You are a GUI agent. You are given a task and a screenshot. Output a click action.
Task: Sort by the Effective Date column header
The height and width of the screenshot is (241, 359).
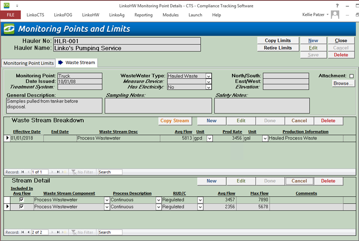pyautogui.click(x=27, y=132)
